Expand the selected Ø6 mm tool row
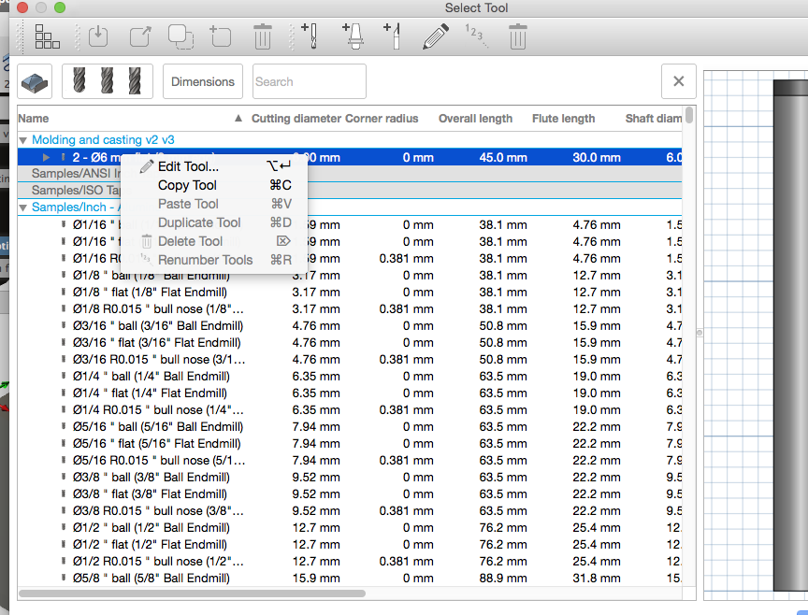Viewport: 808px width, 615px height. point(47,157)
